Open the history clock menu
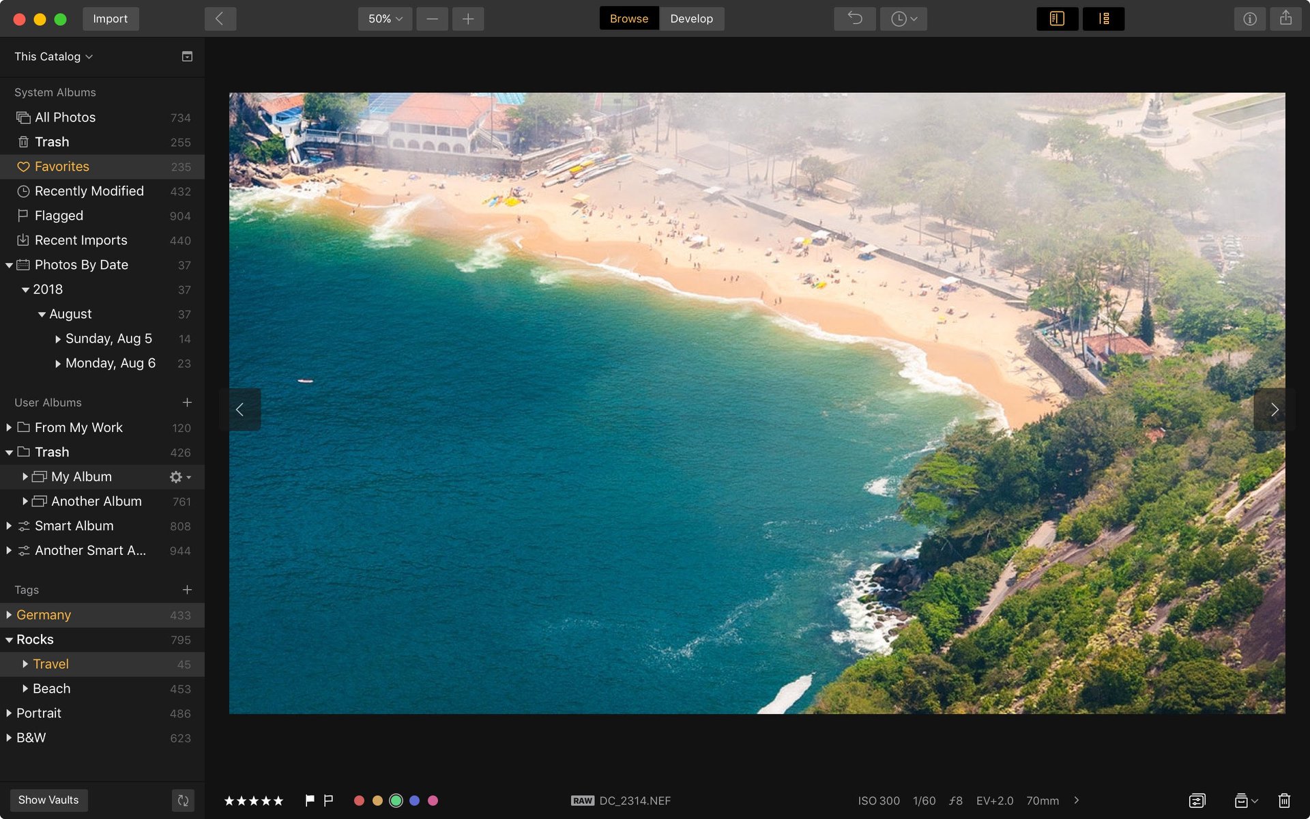 (x=903, y=18)
